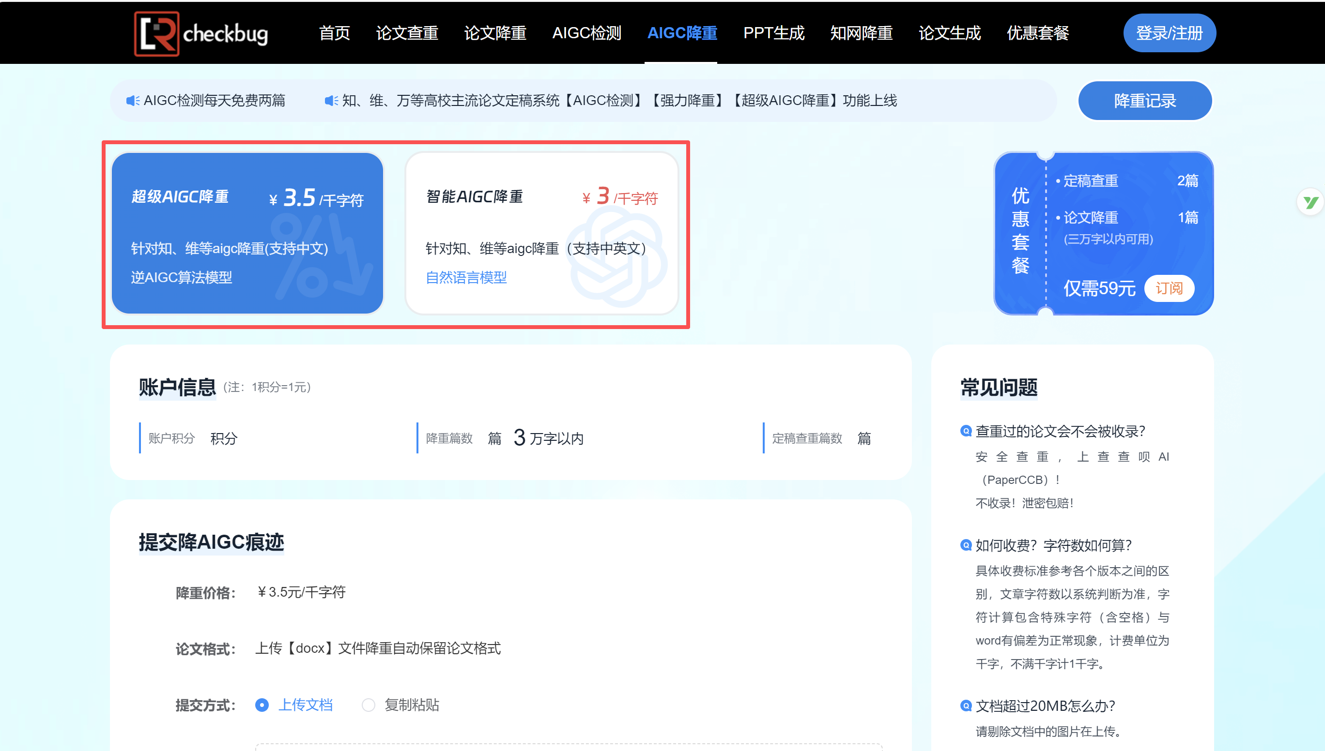Click the speaker icon before AIGC检测每天免费两篇
The width and height of the screenshot is (1325, 751).
pyautogui.click(x=133, y=101)
